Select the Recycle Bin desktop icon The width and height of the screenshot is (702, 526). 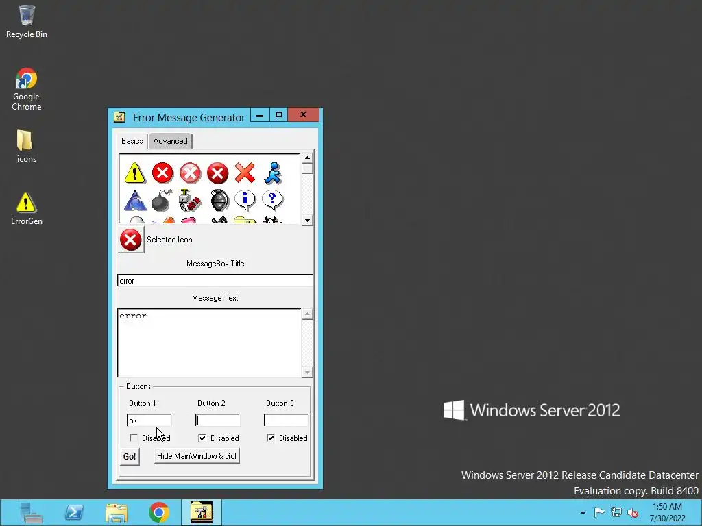[x=27, y=23]
